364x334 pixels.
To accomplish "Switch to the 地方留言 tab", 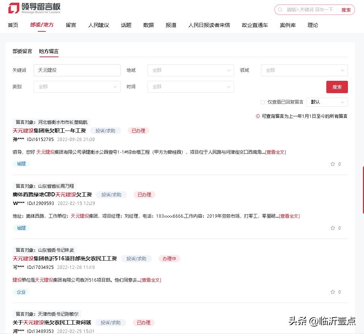I will click(x=49, y=51).
